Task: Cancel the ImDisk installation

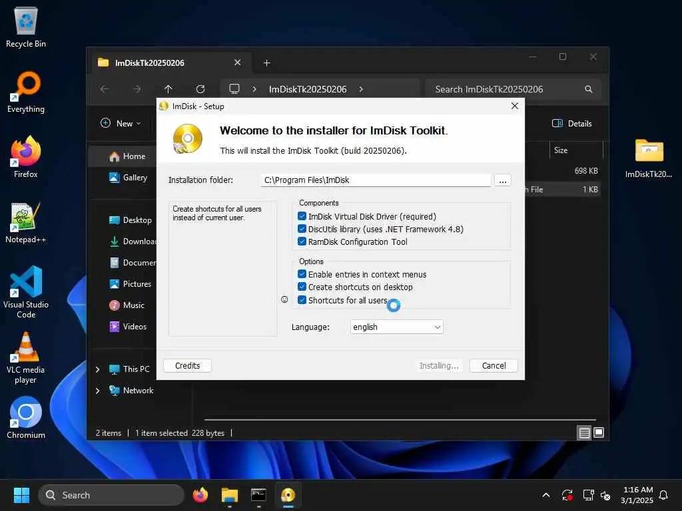Action: point(494,365)
